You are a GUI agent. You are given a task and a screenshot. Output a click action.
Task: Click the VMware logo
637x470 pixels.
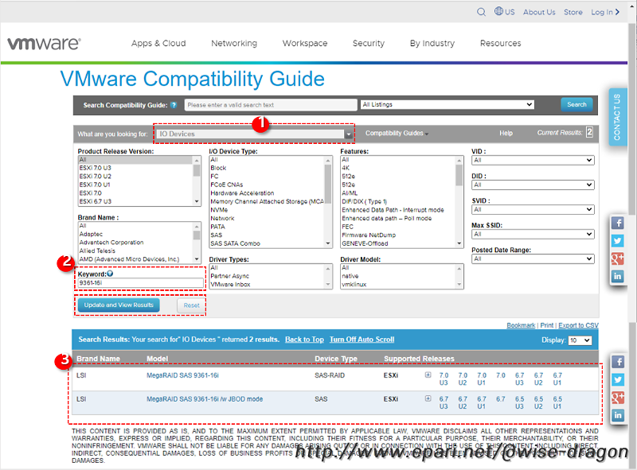pos(44,44)
